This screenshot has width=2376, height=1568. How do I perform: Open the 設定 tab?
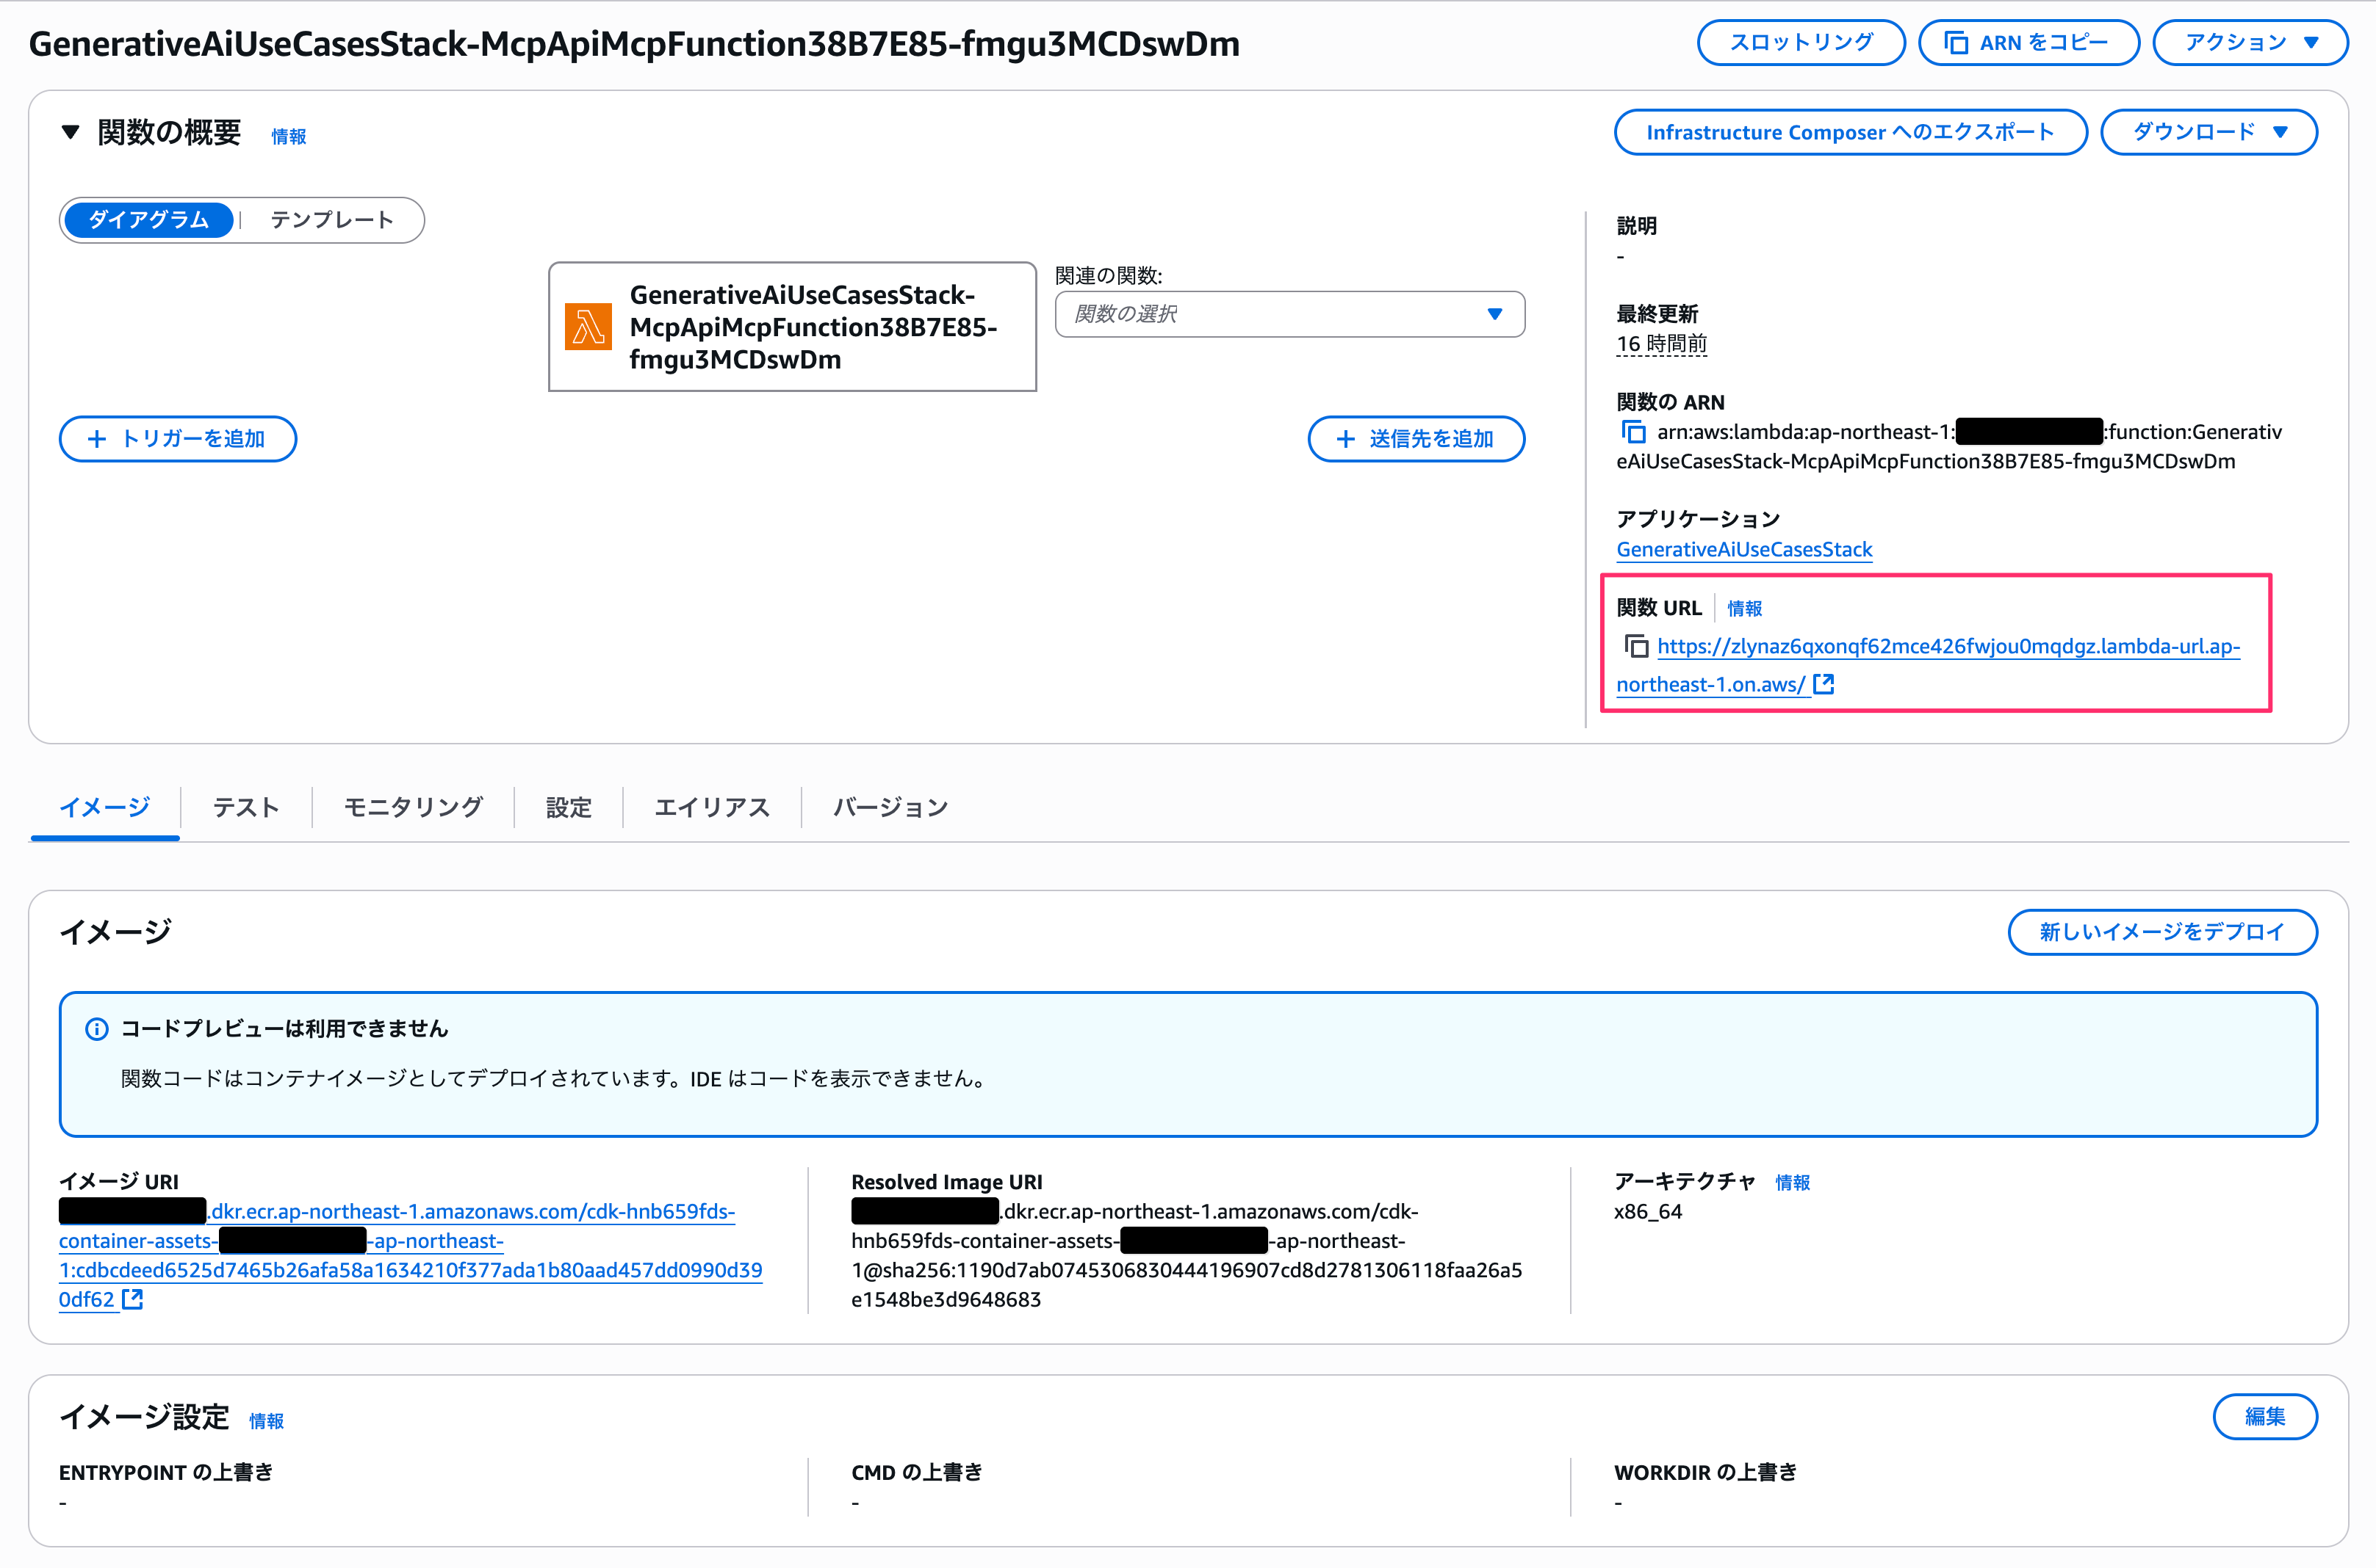click(569, 807)
